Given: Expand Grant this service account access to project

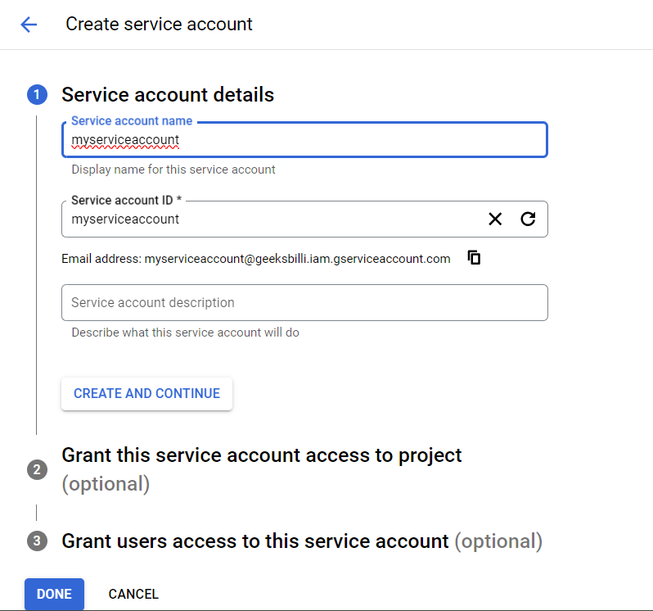Looking at the screenshot, I should [262, 455].
